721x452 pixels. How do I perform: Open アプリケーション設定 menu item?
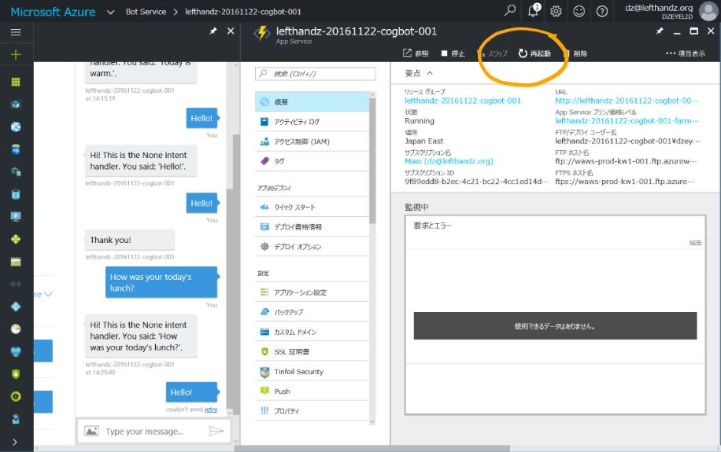click(312, 292)
